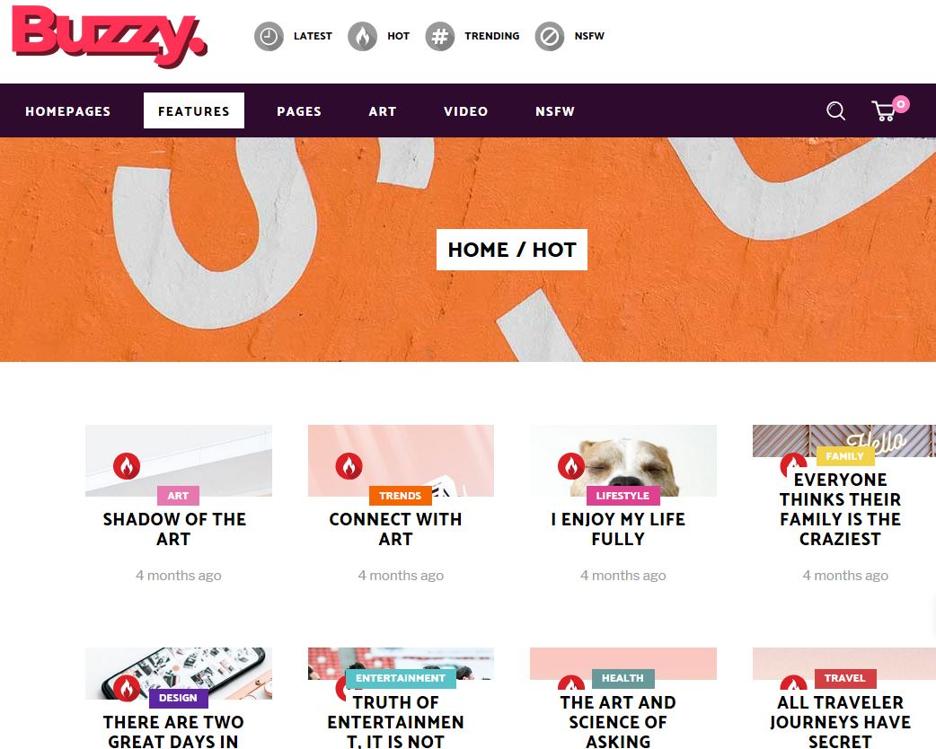Open the shopping cart icon

(x=884, y=111)
